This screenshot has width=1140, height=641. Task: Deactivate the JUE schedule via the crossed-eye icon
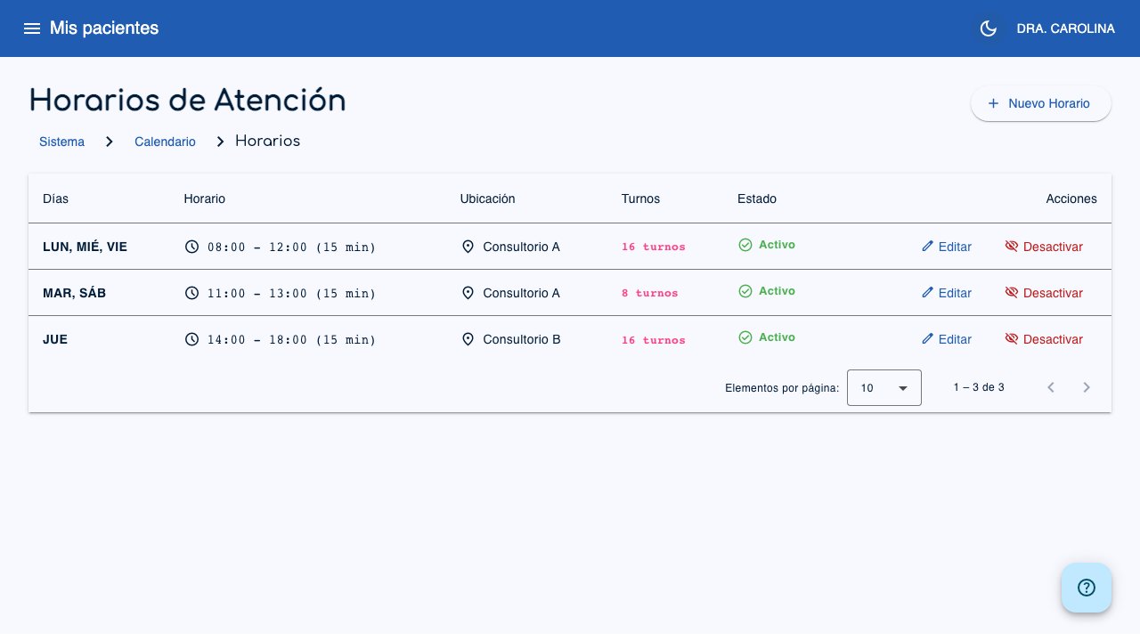(x=1012, y=338)
